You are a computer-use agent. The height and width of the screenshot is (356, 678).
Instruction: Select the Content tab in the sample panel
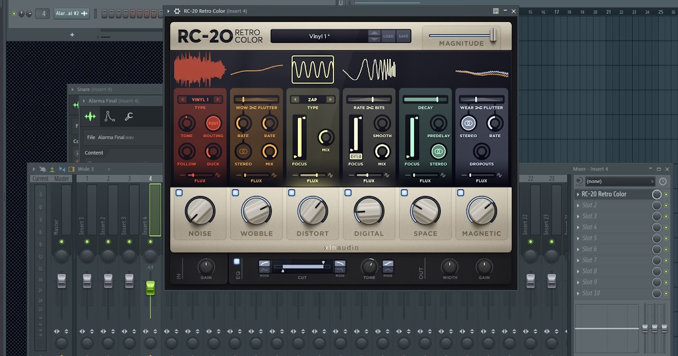point(94,153)
